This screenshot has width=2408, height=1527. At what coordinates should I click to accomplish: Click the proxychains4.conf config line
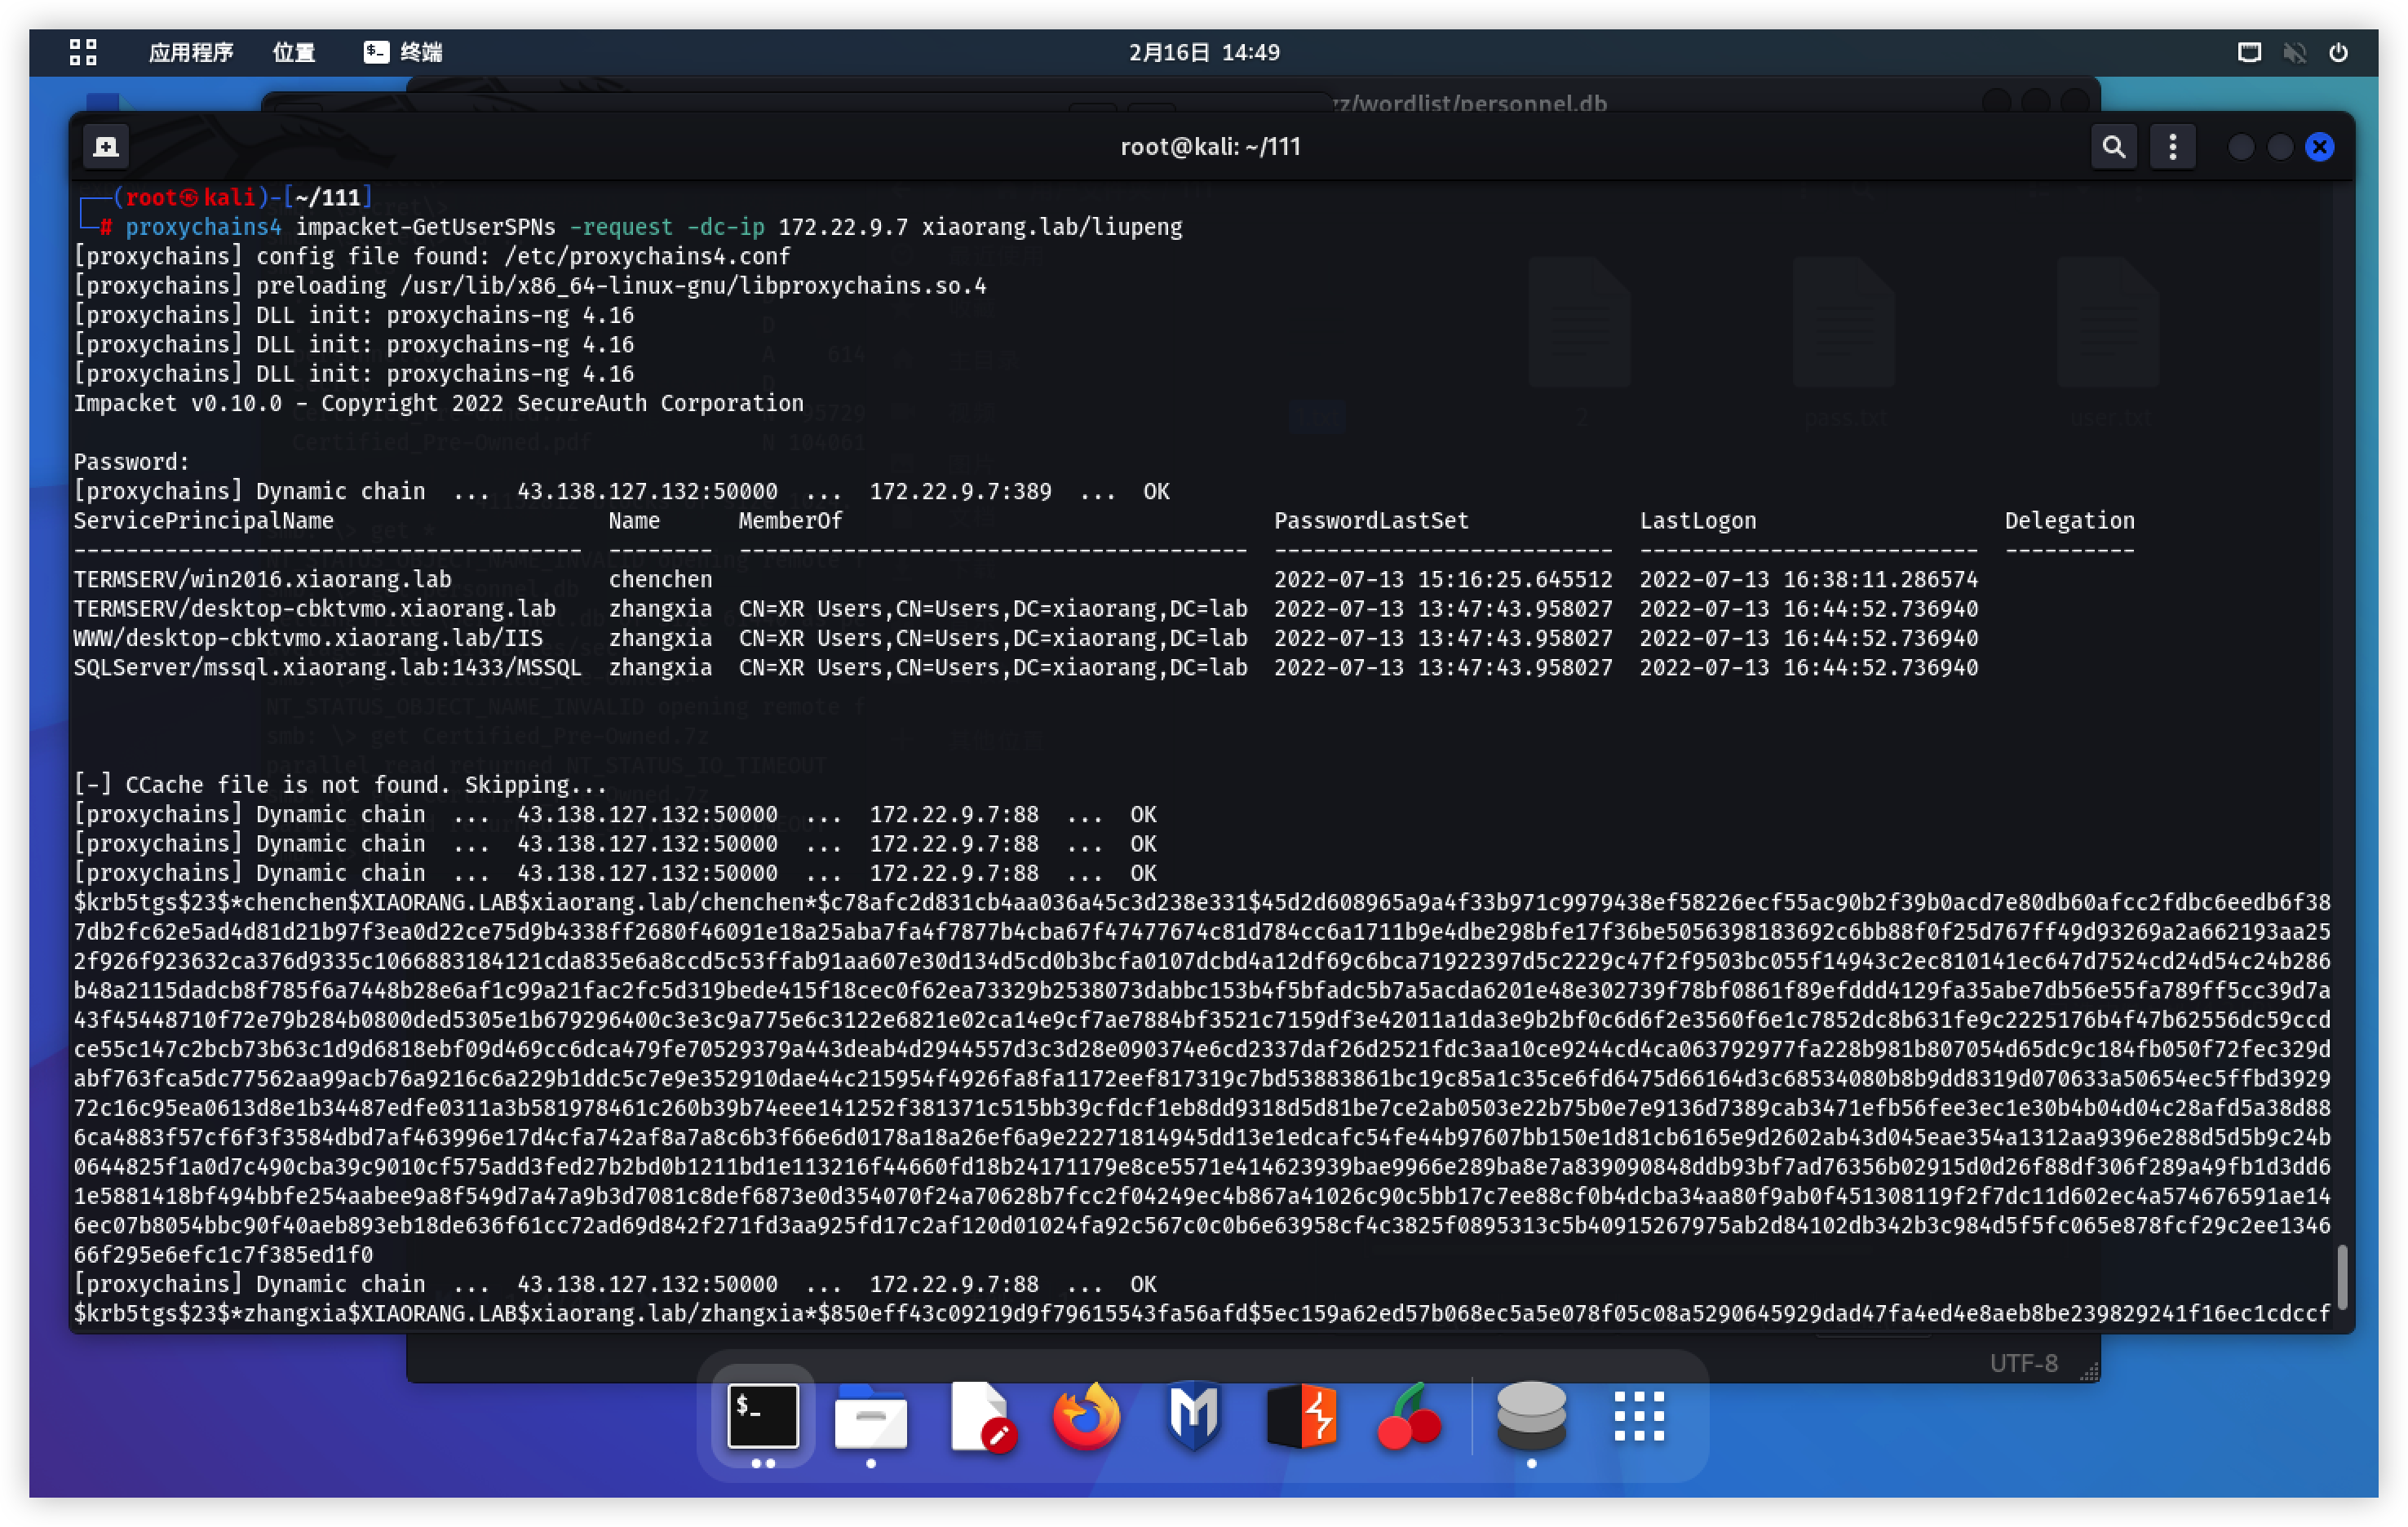[432, 256]
